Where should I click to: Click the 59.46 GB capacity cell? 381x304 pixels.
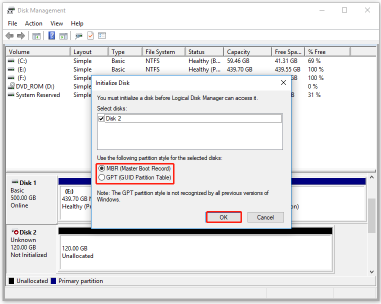click(x=238, y=61)
